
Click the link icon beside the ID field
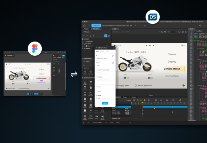[x=113, y=56]
